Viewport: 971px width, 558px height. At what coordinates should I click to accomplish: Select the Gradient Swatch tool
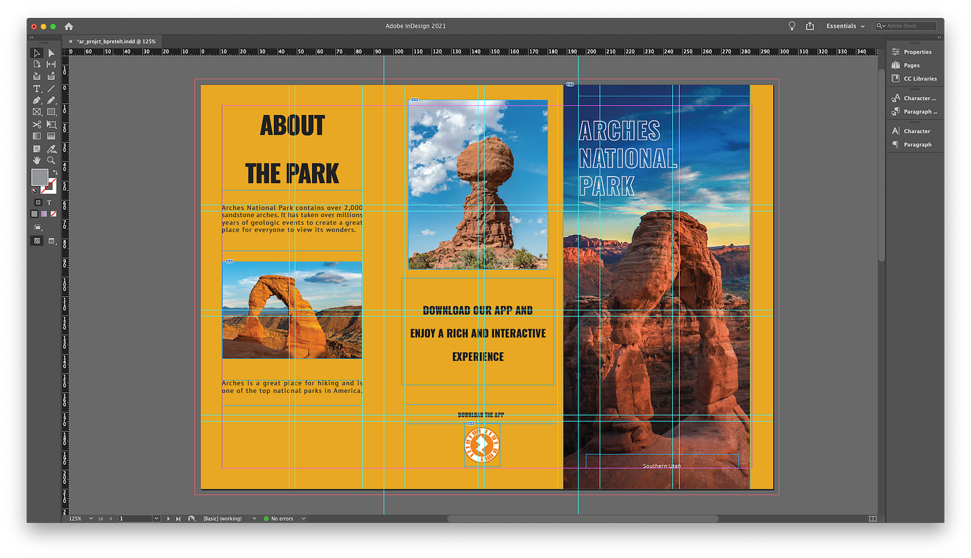[37, 136]
